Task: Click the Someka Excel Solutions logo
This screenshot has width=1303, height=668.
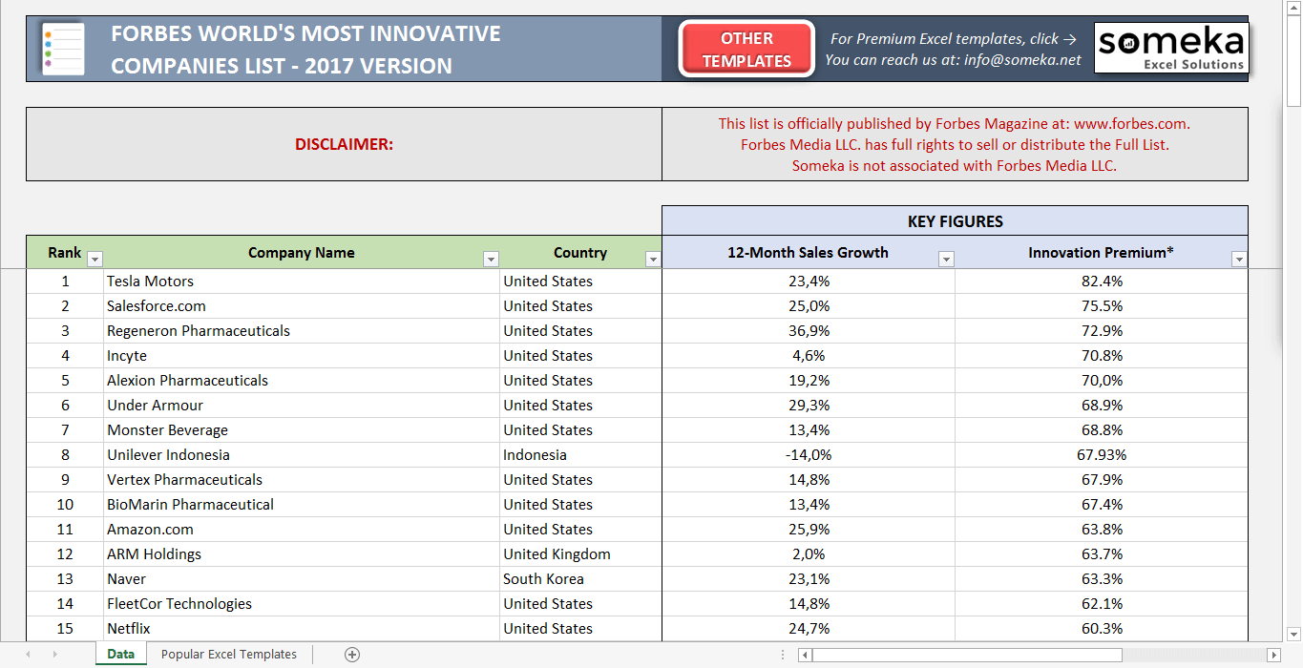Action: coord(1171,49)
